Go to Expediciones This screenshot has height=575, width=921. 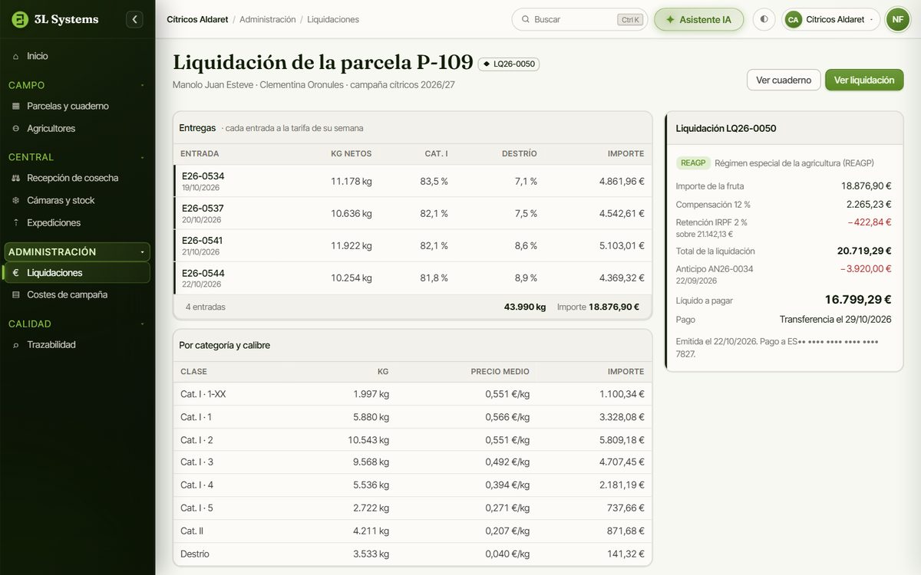pyautogui.click(x=78, y=222)
